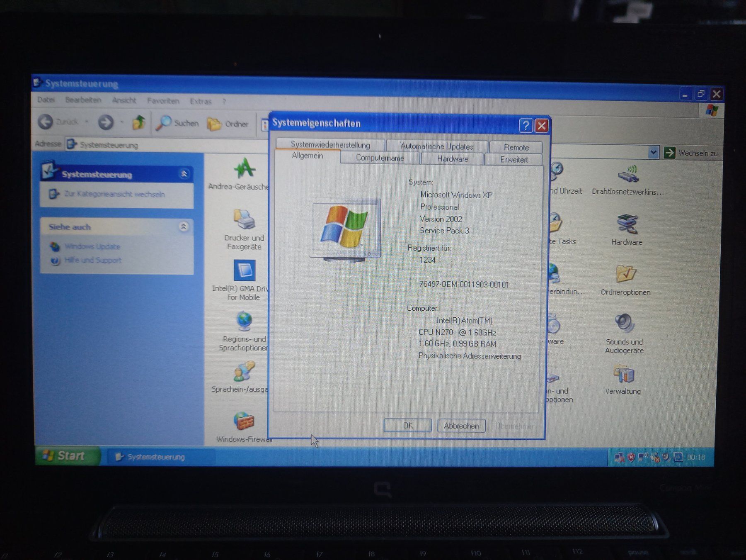The height and width of the screenshot is (560, 746).
Task: Open the Zurück history dropdown arrow
Action: point(87,122)
